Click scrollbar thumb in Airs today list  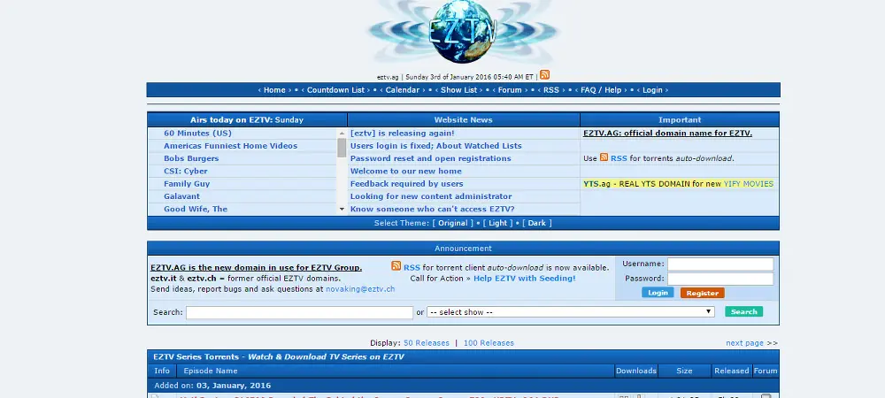pos(342,148)
